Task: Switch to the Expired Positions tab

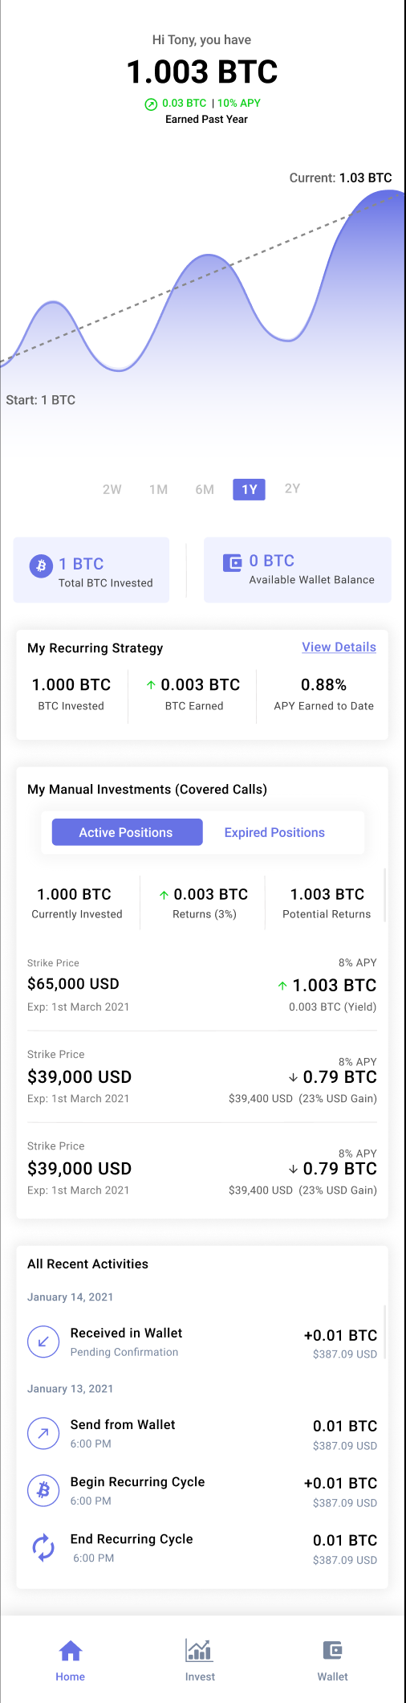Action: click(x=274, y=832)
